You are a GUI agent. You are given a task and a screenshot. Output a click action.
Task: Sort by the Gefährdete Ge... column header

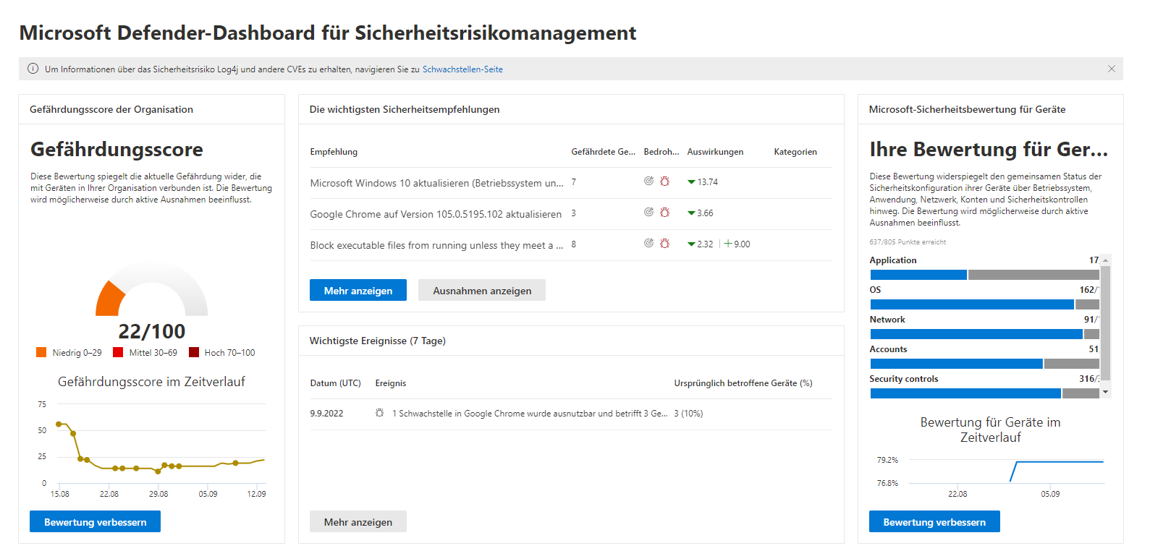(x=603, y=152)
